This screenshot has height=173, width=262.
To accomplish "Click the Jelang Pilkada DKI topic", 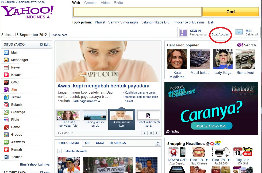I will pos(155,22).
